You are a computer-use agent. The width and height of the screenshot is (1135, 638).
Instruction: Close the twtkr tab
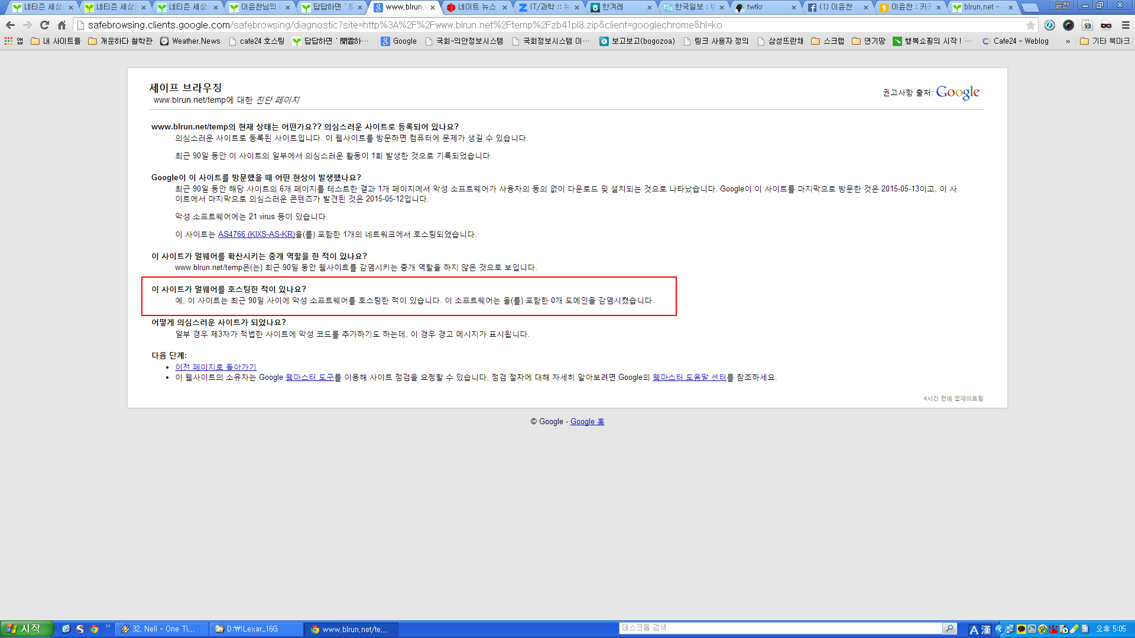[x=794, y=8]
